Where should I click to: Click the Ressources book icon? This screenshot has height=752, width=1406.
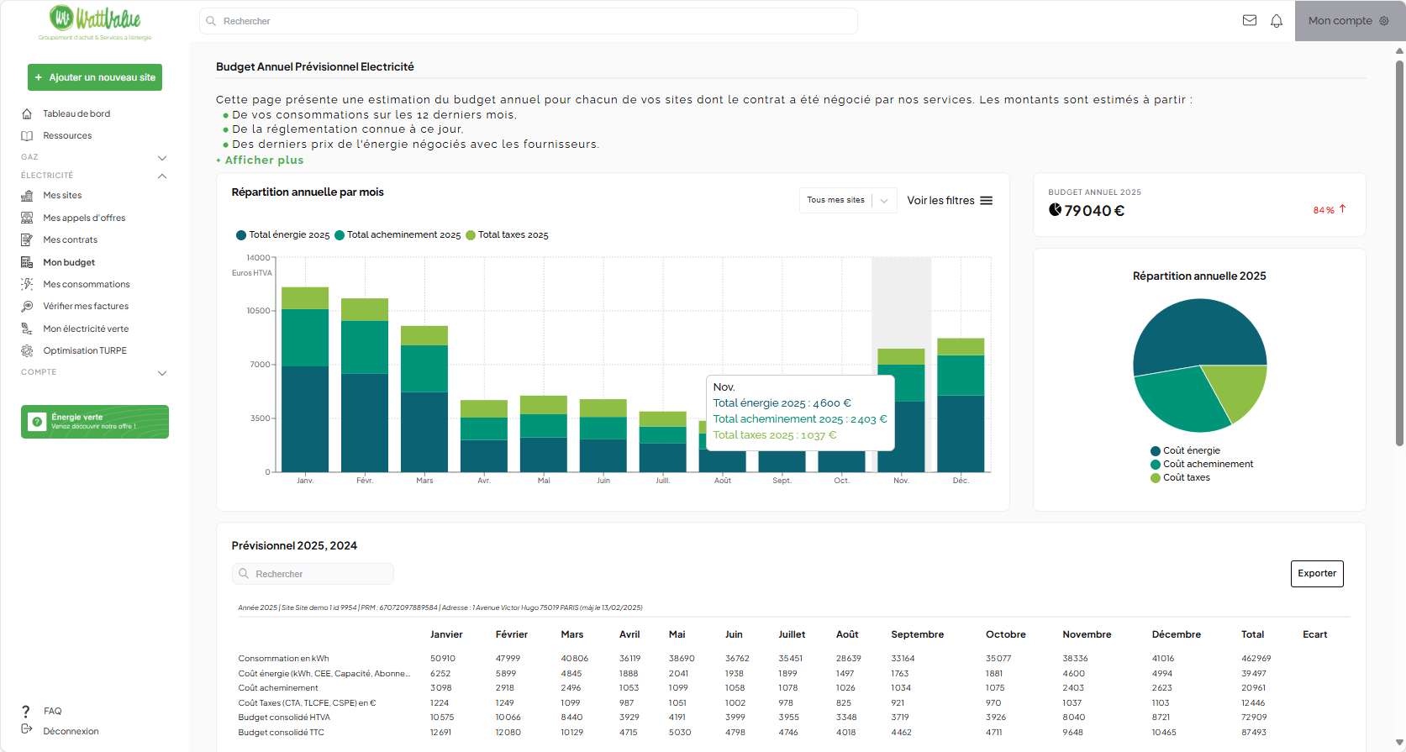[27, 136]
